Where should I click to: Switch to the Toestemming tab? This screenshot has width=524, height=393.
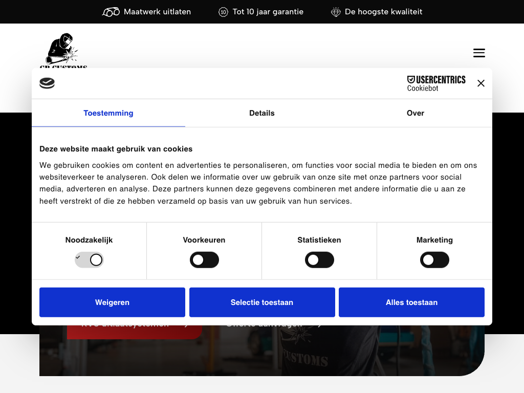coord(108,113)
